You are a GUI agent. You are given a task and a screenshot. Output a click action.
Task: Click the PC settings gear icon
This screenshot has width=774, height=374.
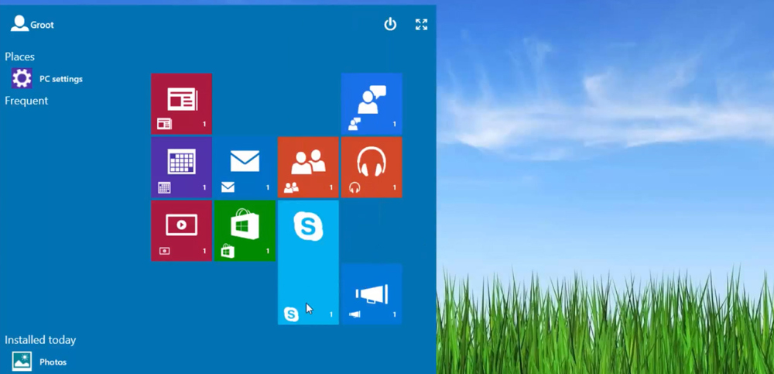point(22,78)
